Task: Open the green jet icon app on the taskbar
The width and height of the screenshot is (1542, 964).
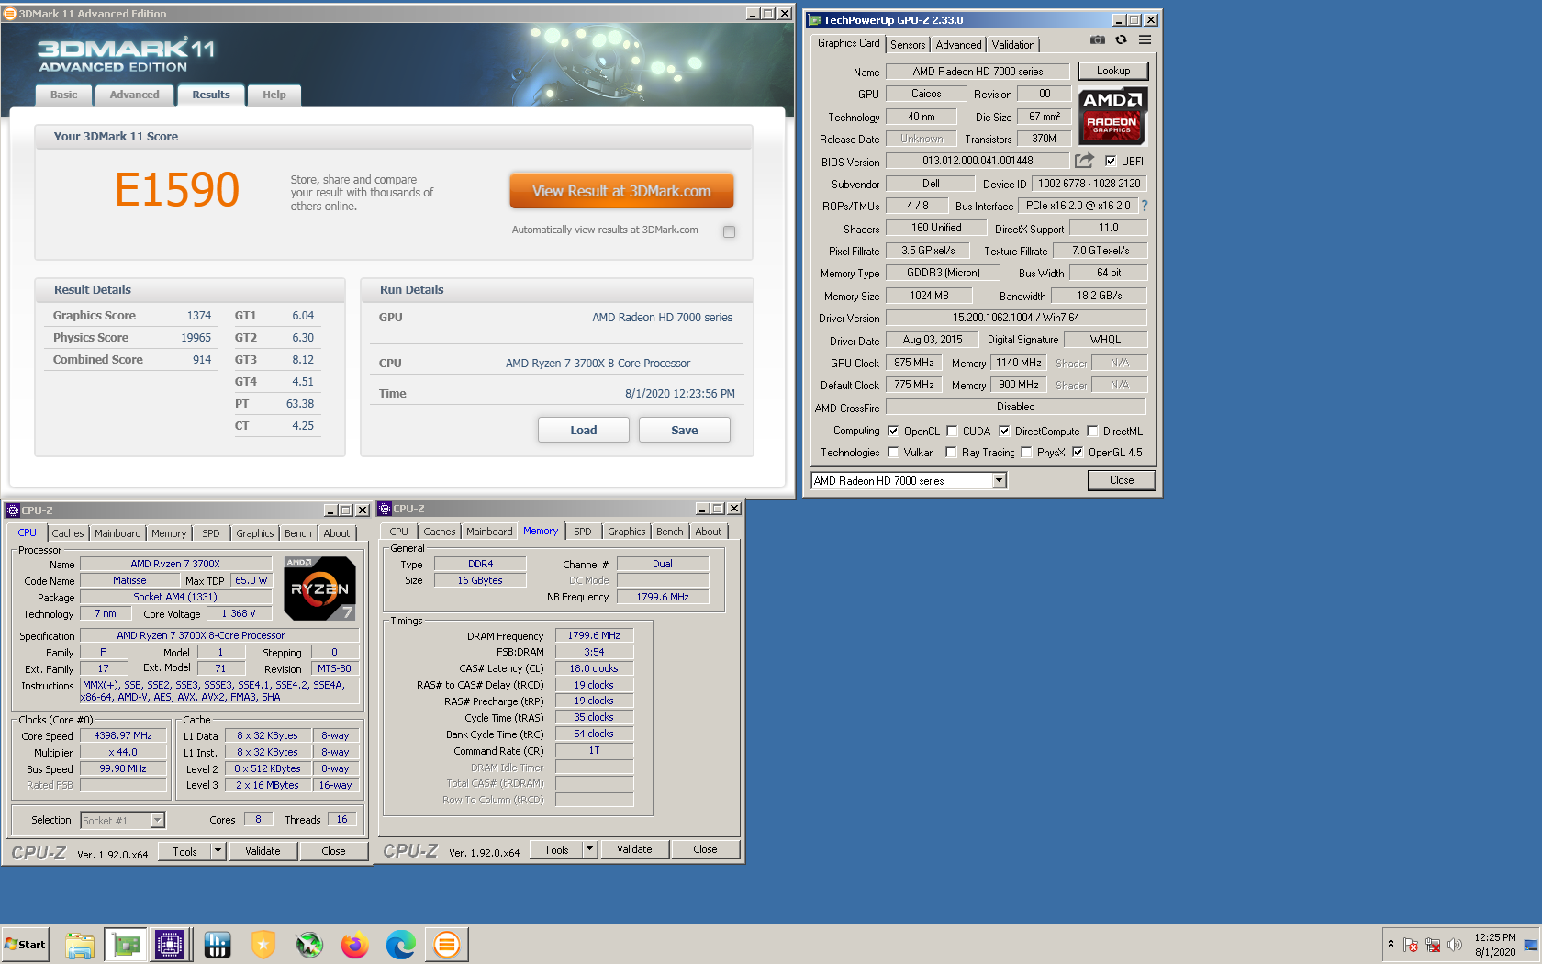Action: pos(309,945)
